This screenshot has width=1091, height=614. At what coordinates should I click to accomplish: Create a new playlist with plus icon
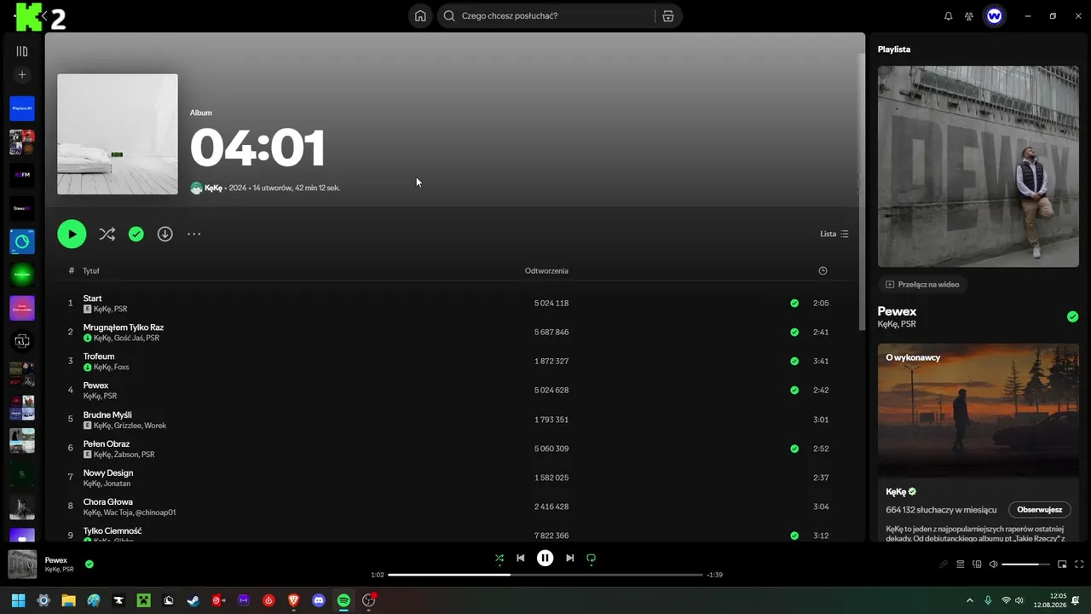(22, 75)
